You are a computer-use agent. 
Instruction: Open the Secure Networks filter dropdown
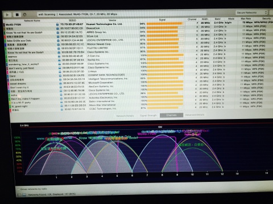point(251,12)
